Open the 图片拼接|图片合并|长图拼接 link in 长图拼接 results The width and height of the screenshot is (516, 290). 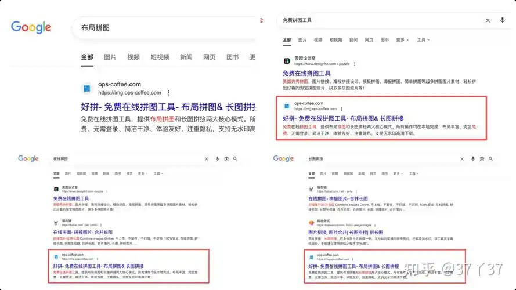[345, 232]
